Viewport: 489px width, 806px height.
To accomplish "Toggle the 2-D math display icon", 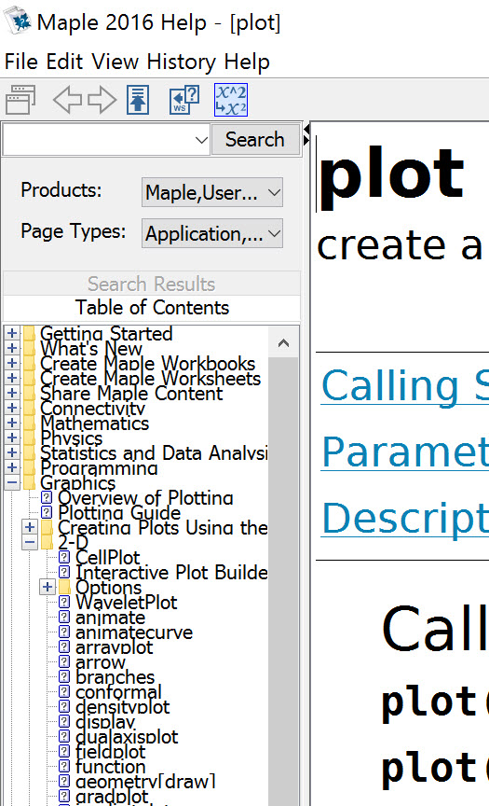I will click(231, 99).
